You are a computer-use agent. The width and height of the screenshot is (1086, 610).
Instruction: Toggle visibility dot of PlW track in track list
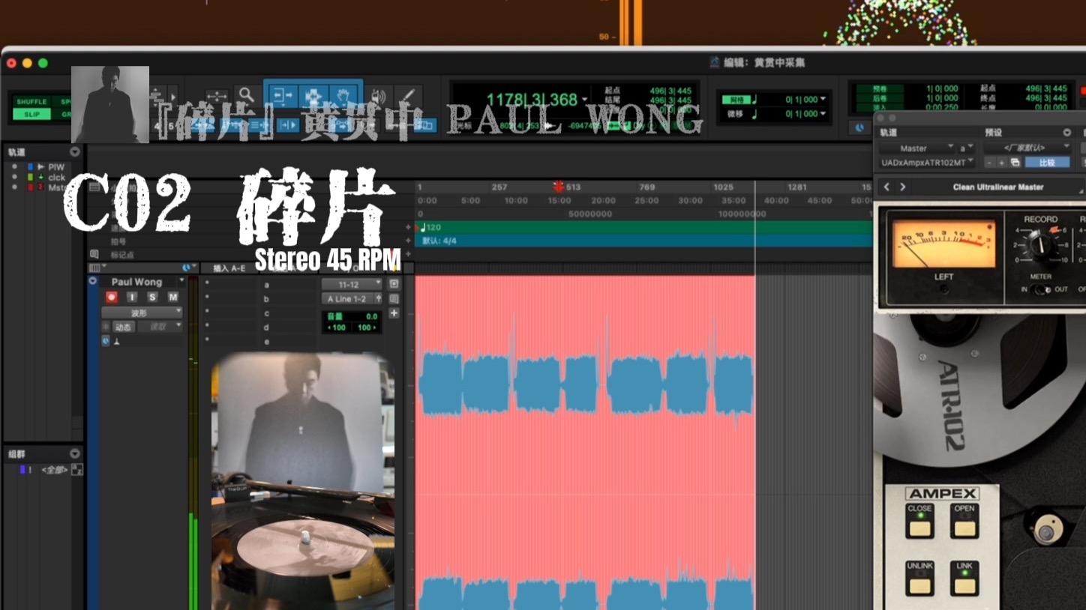[x=14, y=167]
